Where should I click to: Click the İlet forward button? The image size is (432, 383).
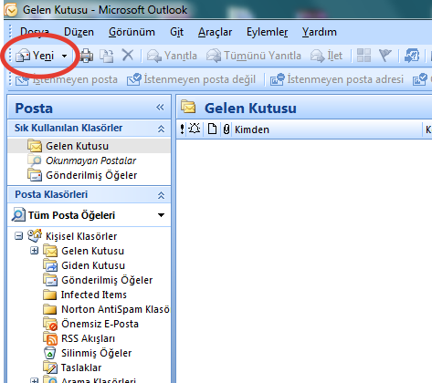click(326, 56)
